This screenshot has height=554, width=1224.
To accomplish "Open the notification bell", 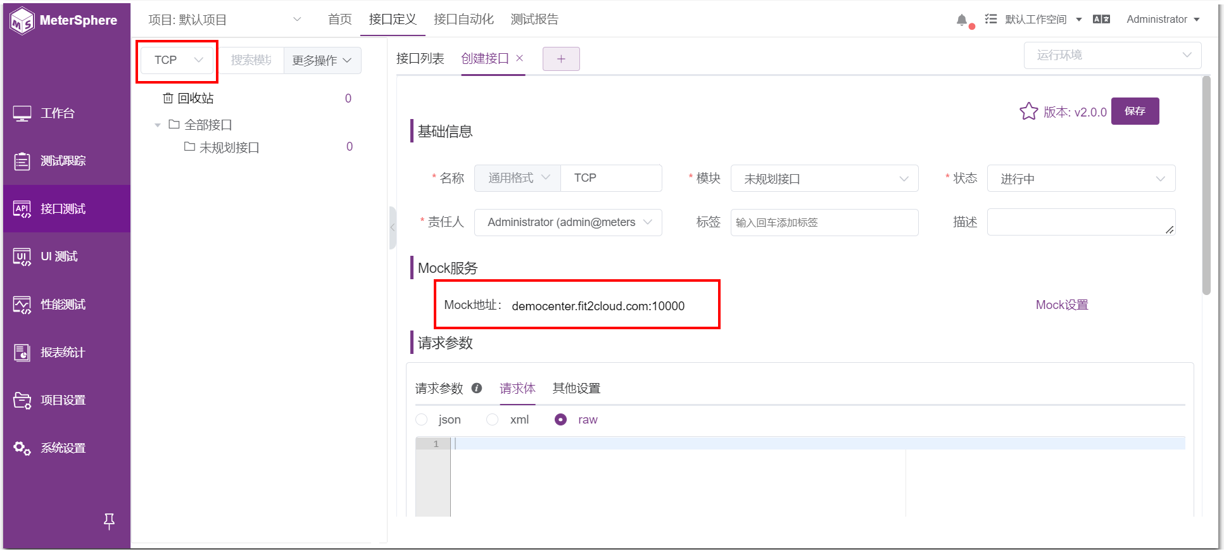I will (962, 20).
